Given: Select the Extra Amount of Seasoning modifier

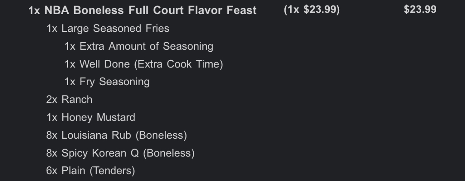Looking at the screenshot, I should pos(146,46).
